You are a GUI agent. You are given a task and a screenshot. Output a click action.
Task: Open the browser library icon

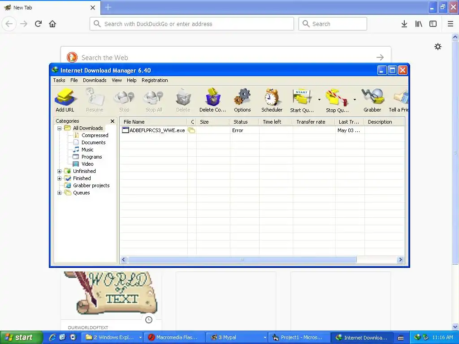tap(419, 24)
